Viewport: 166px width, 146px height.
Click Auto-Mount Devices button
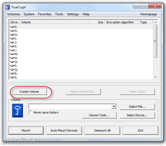[x=64, y=130]
